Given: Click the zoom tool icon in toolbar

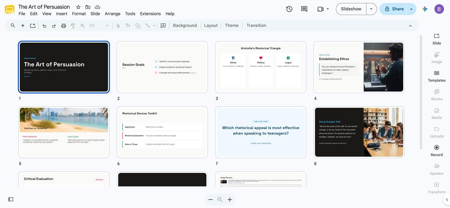Looking at the screenshot, I should click(82, 26).
